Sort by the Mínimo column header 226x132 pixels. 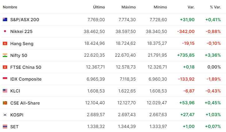coord(160,7)
